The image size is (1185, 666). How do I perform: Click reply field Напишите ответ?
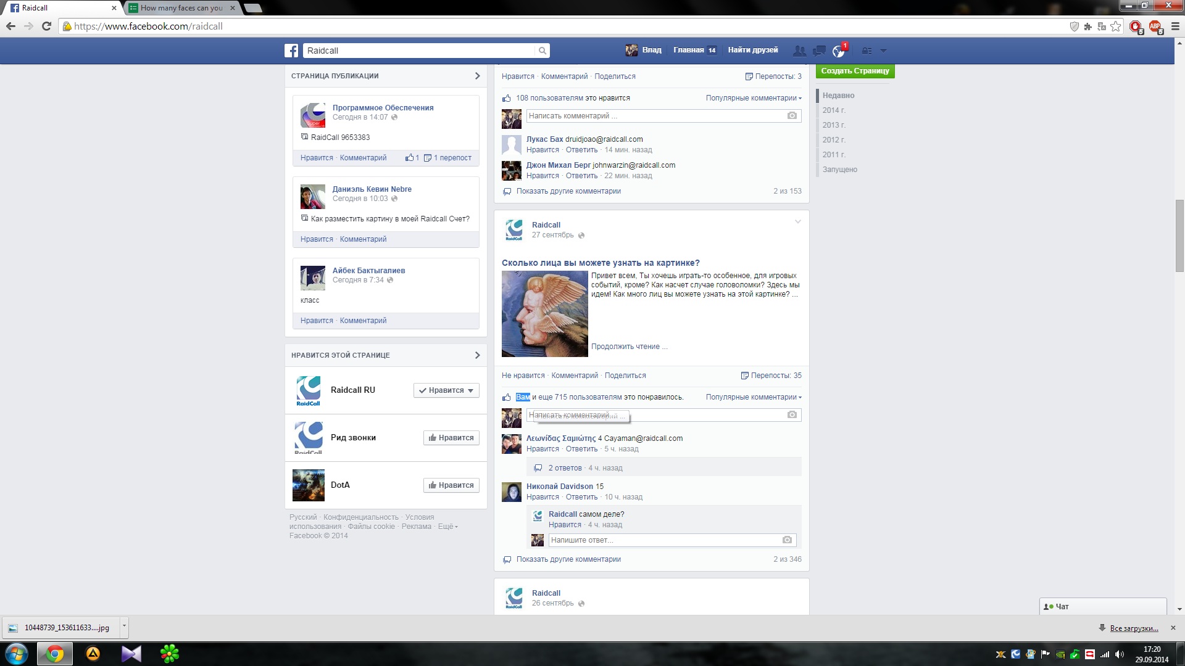[672, 540]
